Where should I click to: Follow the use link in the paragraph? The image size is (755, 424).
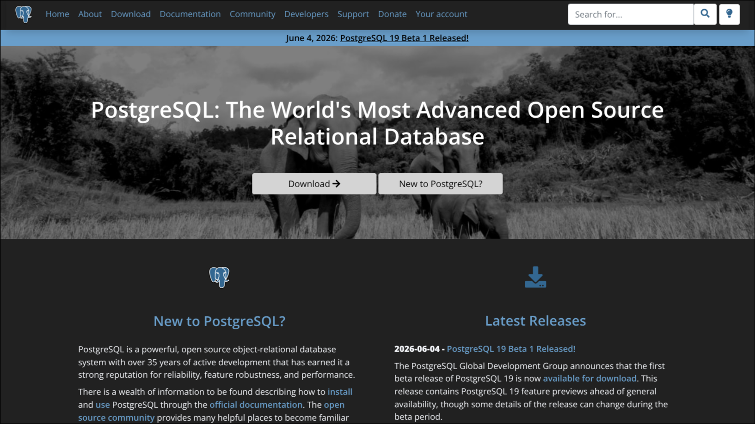pyautogui.click(x=103, y=405)
